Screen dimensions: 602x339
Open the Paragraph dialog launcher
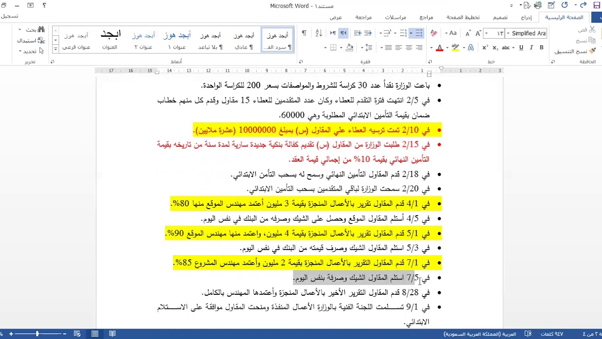coord(301,62)
